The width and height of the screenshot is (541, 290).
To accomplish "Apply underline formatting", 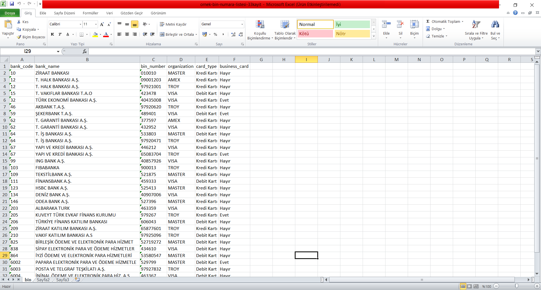I will (68, 34).
